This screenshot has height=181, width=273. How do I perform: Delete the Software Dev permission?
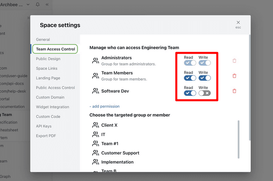click(234, 91)
